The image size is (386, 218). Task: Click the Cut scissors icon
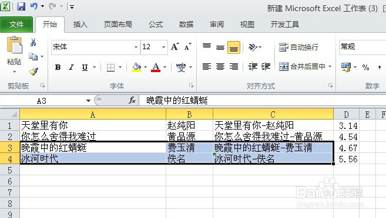coord(33,42)
